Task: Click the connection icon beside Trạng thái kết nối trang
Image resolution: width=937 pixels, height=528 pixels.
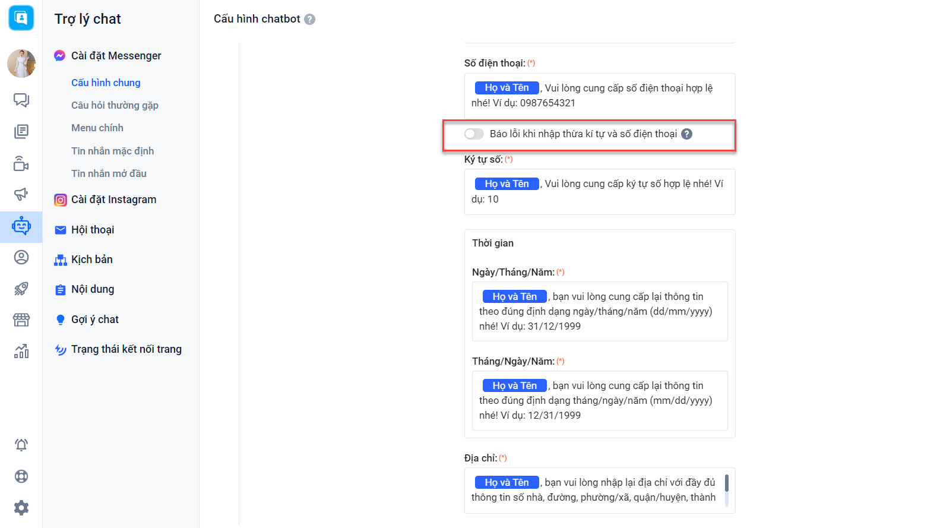Action: click(x=61, y=349)
